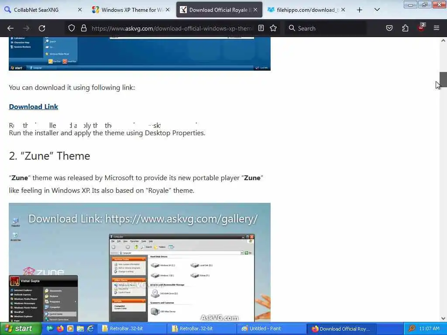Click the askvg.com URL address field
The width and height of the screenshot is (447, 335).
point(171,28)
